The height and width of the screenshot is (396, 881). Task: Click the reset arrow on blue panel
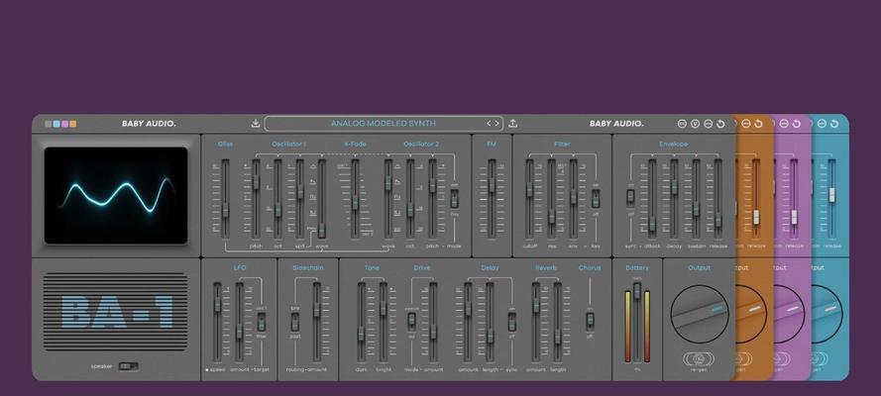834,124
